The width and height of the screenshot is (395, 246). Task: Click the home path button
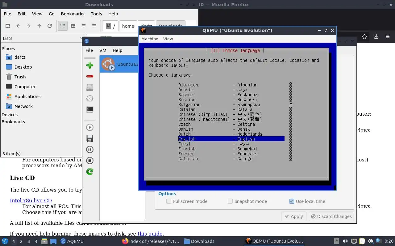(128, 26)
